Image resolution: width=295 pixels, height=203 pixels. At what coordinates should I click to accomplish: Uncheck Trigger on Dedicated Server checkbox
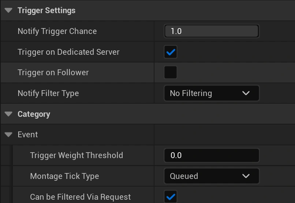(171, 52)
